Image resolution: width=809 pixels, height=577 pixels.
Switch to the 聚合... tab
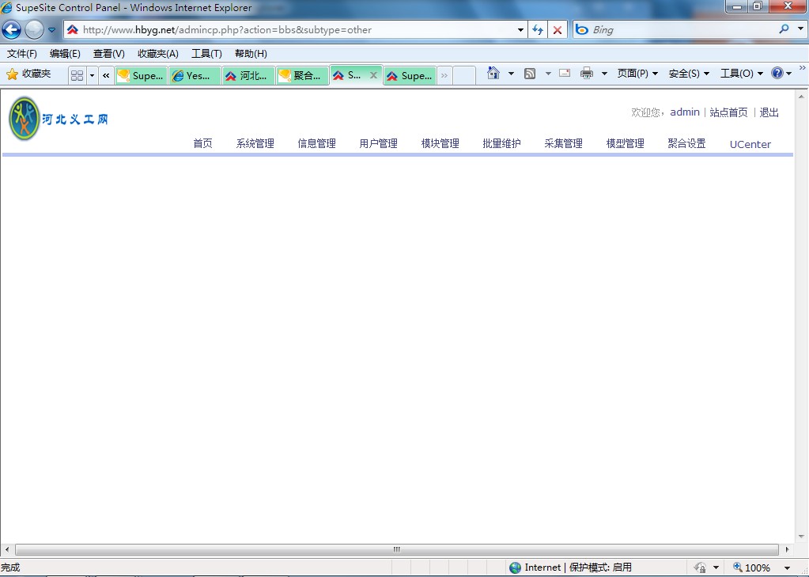click(302, 75)
